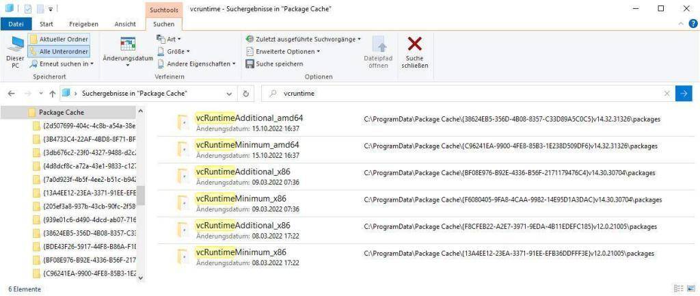
Task: Click the 'Suche speichern' icon
Action: point(250,64)
